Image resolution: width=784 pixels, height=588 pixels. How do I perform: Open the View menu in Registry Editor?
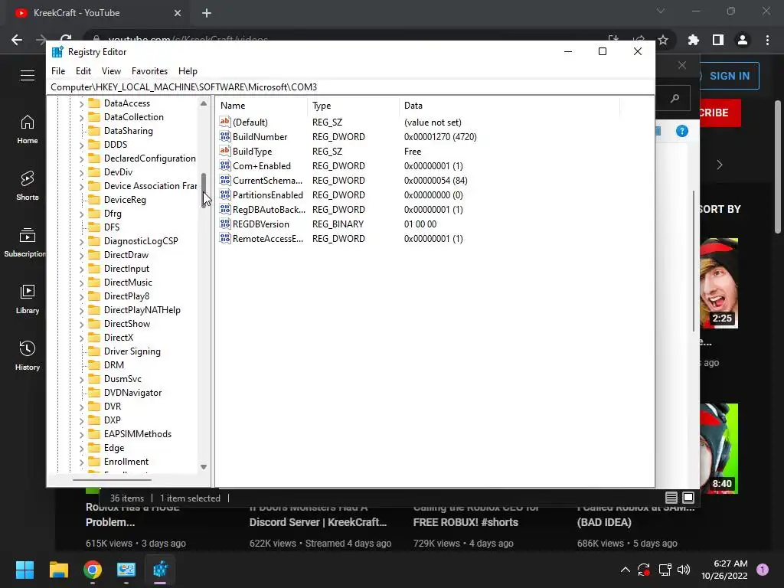pyautogui.click(x=111, y=71)
